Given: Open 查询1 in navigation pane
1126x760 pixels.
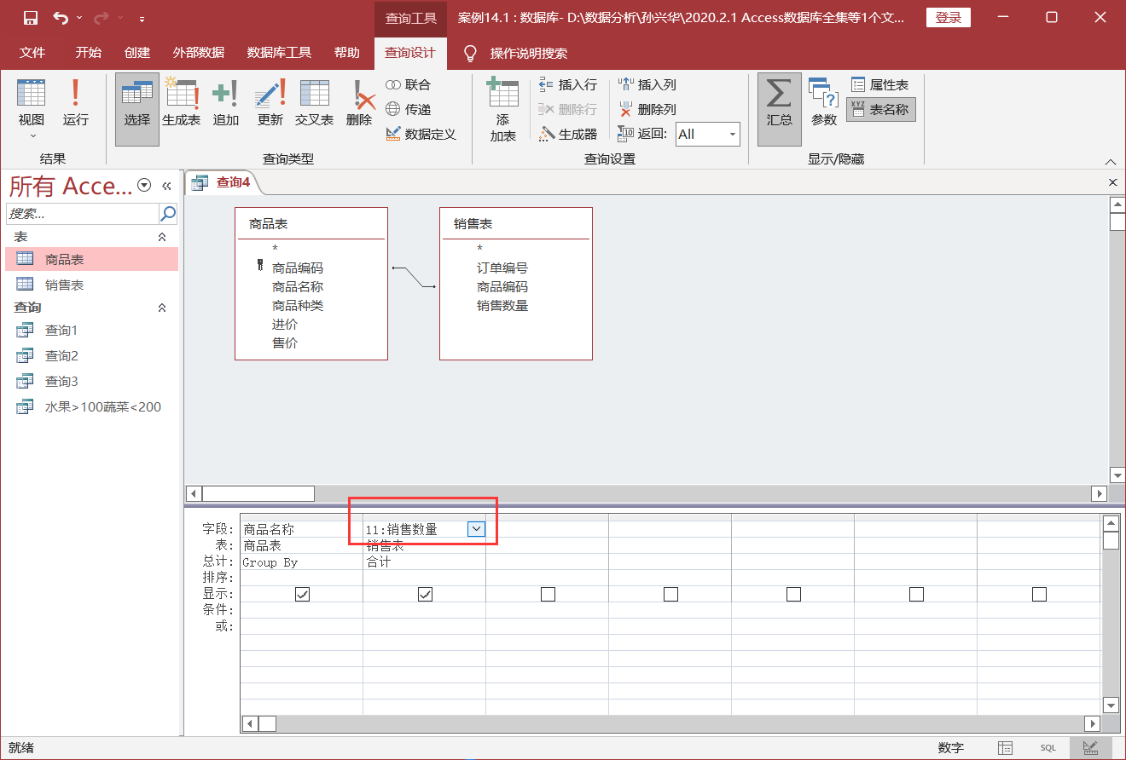Looking at the screenshot, I should point(90,331).
